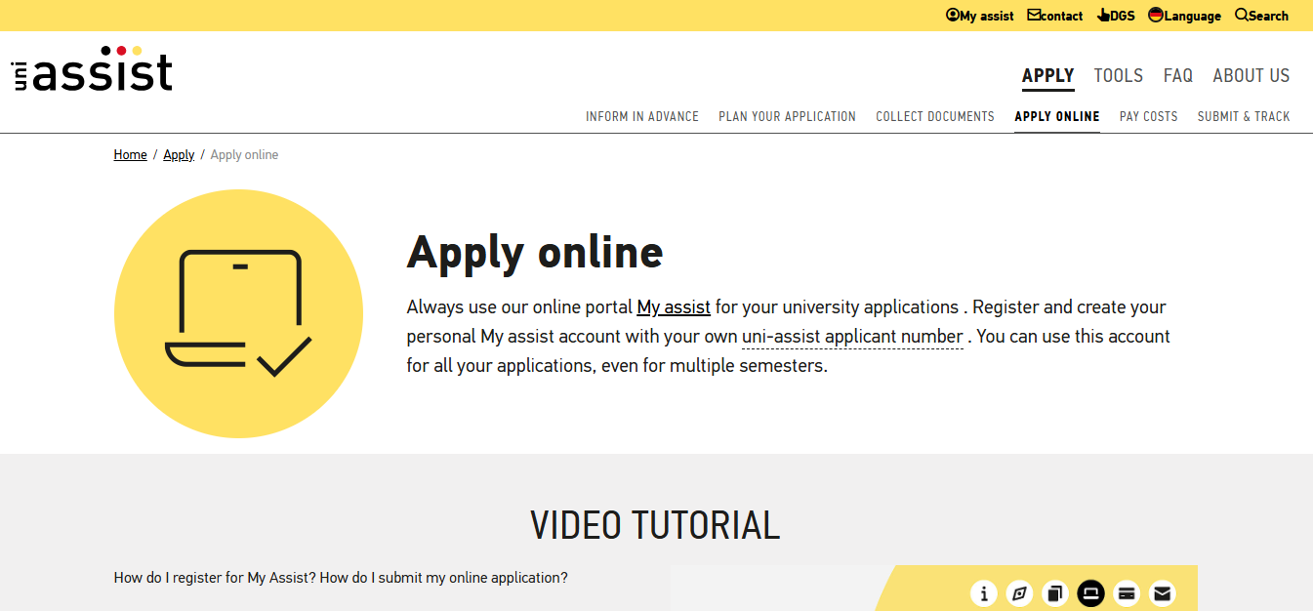
Task: Click the uni-assist logo
Action: click(x=93, y=69)
